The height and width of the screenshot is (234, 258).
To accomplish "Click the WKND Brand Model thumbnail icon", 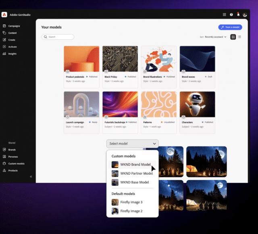I will (x=115, y=165).
